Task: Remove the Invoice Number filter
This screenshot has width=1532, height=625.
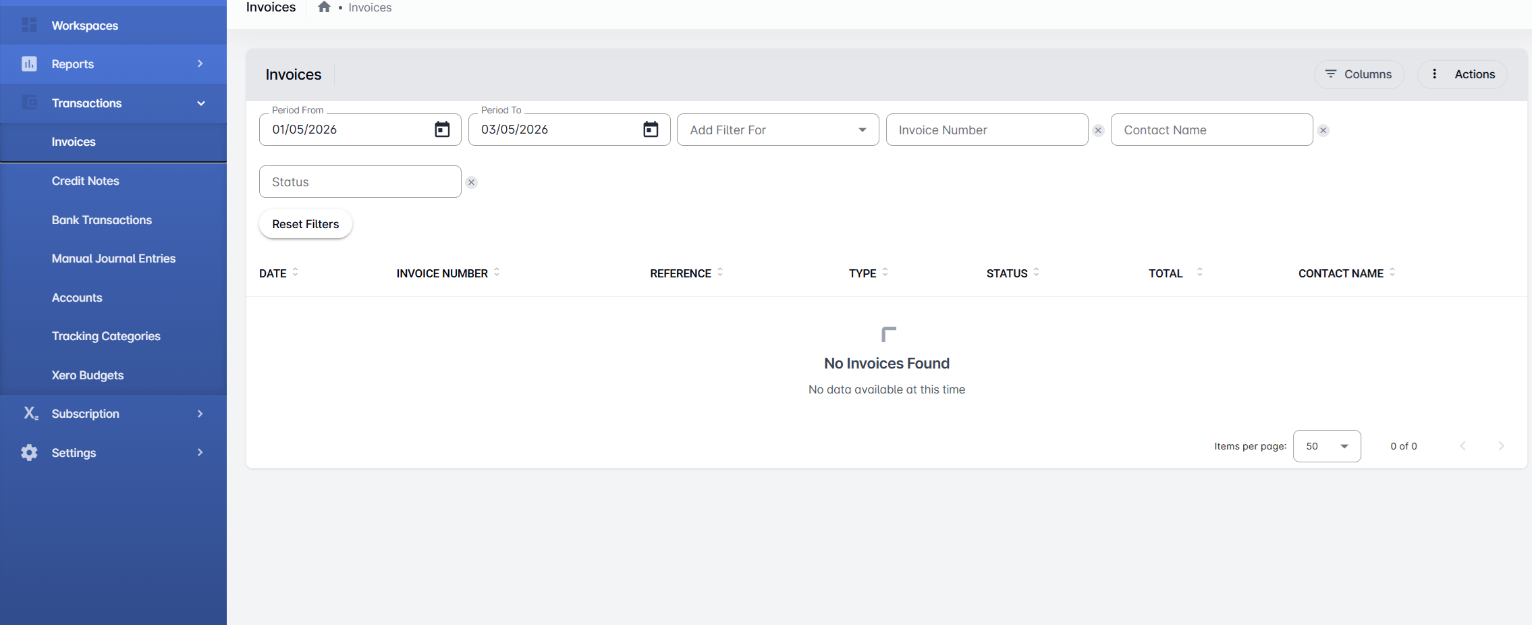Action: [1098, 130]
